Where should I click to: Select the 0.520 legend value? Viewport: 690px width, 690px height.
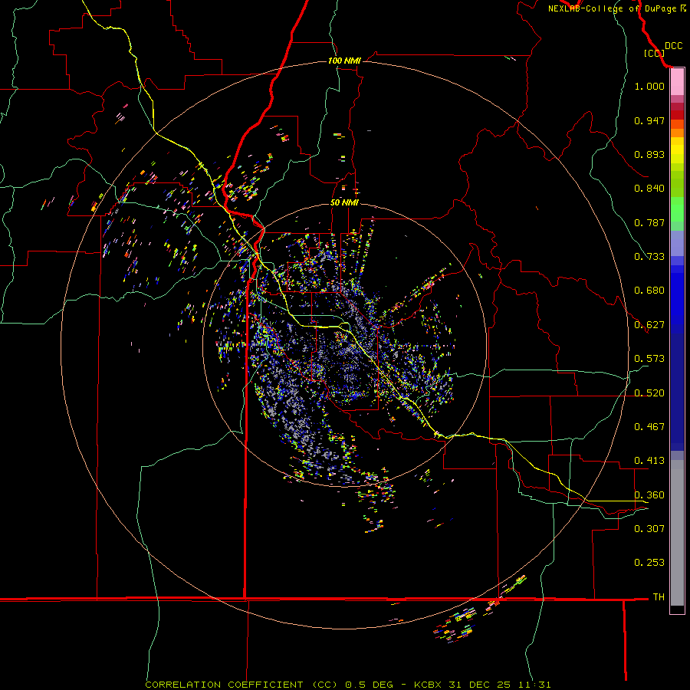coord(649,393)
